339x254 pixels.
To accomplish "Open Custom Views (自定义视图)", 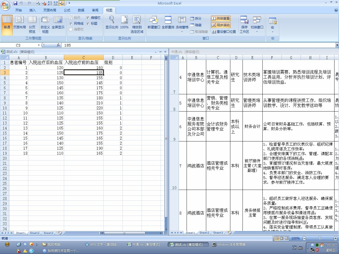I will click(x=45, y=25).
